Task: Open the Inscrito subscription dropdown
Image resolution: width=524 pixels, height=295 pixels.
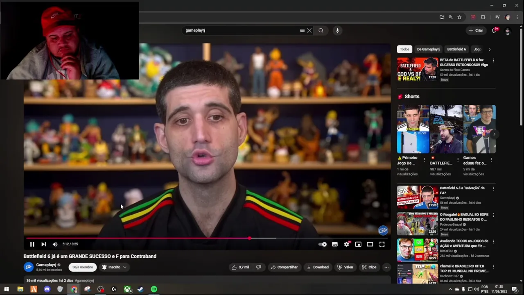Action: (114, 267)
